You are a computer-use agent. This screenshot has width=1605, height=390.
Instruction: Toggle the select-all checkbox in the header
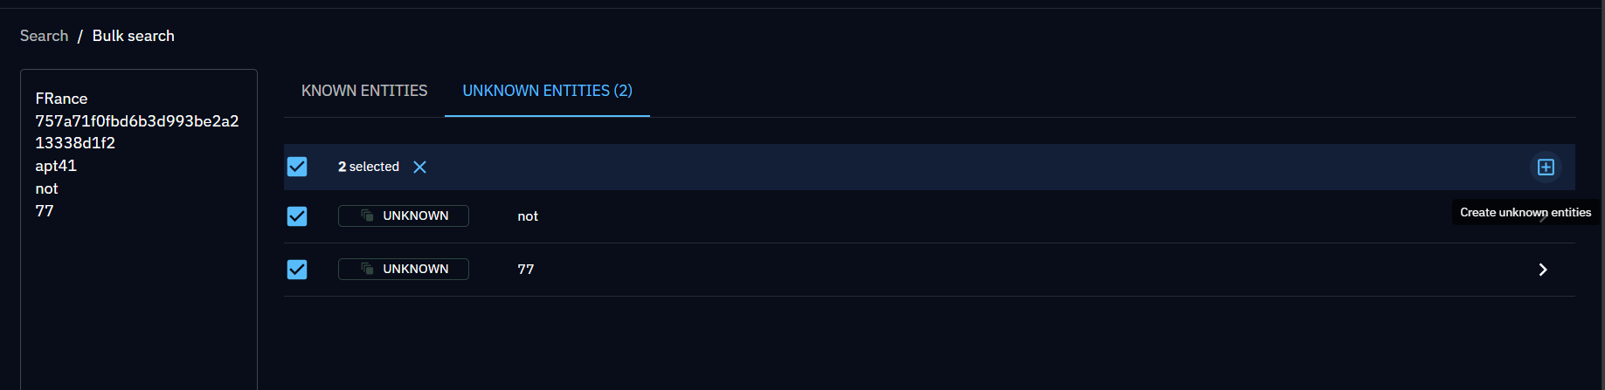pos(297,167)
